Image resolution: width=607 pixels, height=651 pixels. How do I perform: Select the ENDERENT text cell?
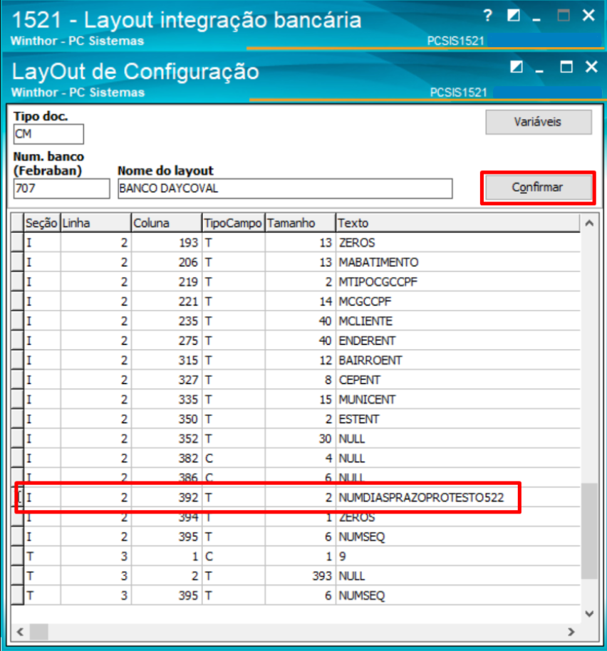(457, 341)
